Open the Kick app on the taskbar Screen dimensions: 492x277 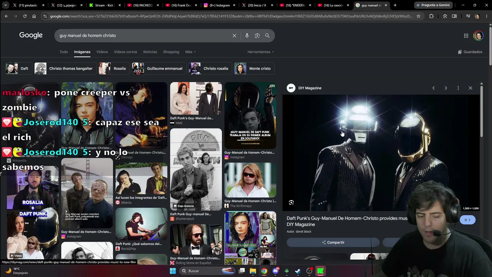point(321,271)
